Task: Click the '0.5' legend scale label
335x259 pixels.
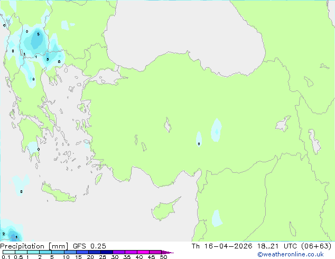Action: (18, 257)
